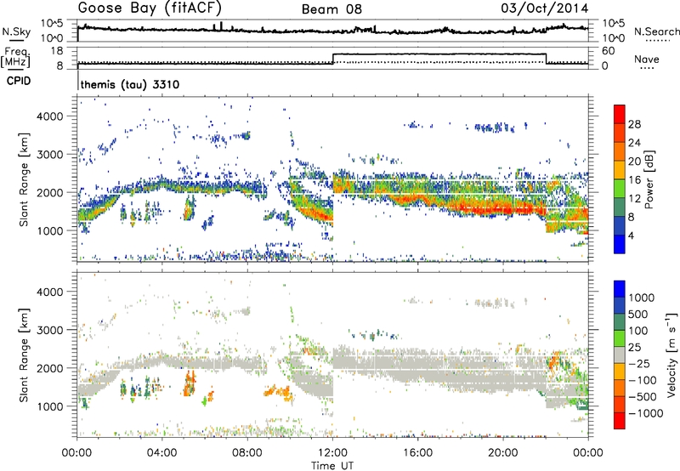The height and width of the screenshot is (471, 680).
Task: Click the 'Goose Bay (fitACF)' title text
Action: 150,8
